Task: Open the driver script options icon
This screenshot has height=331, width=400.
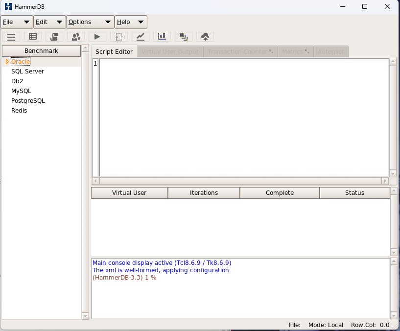Action: [x=54, y=37]
